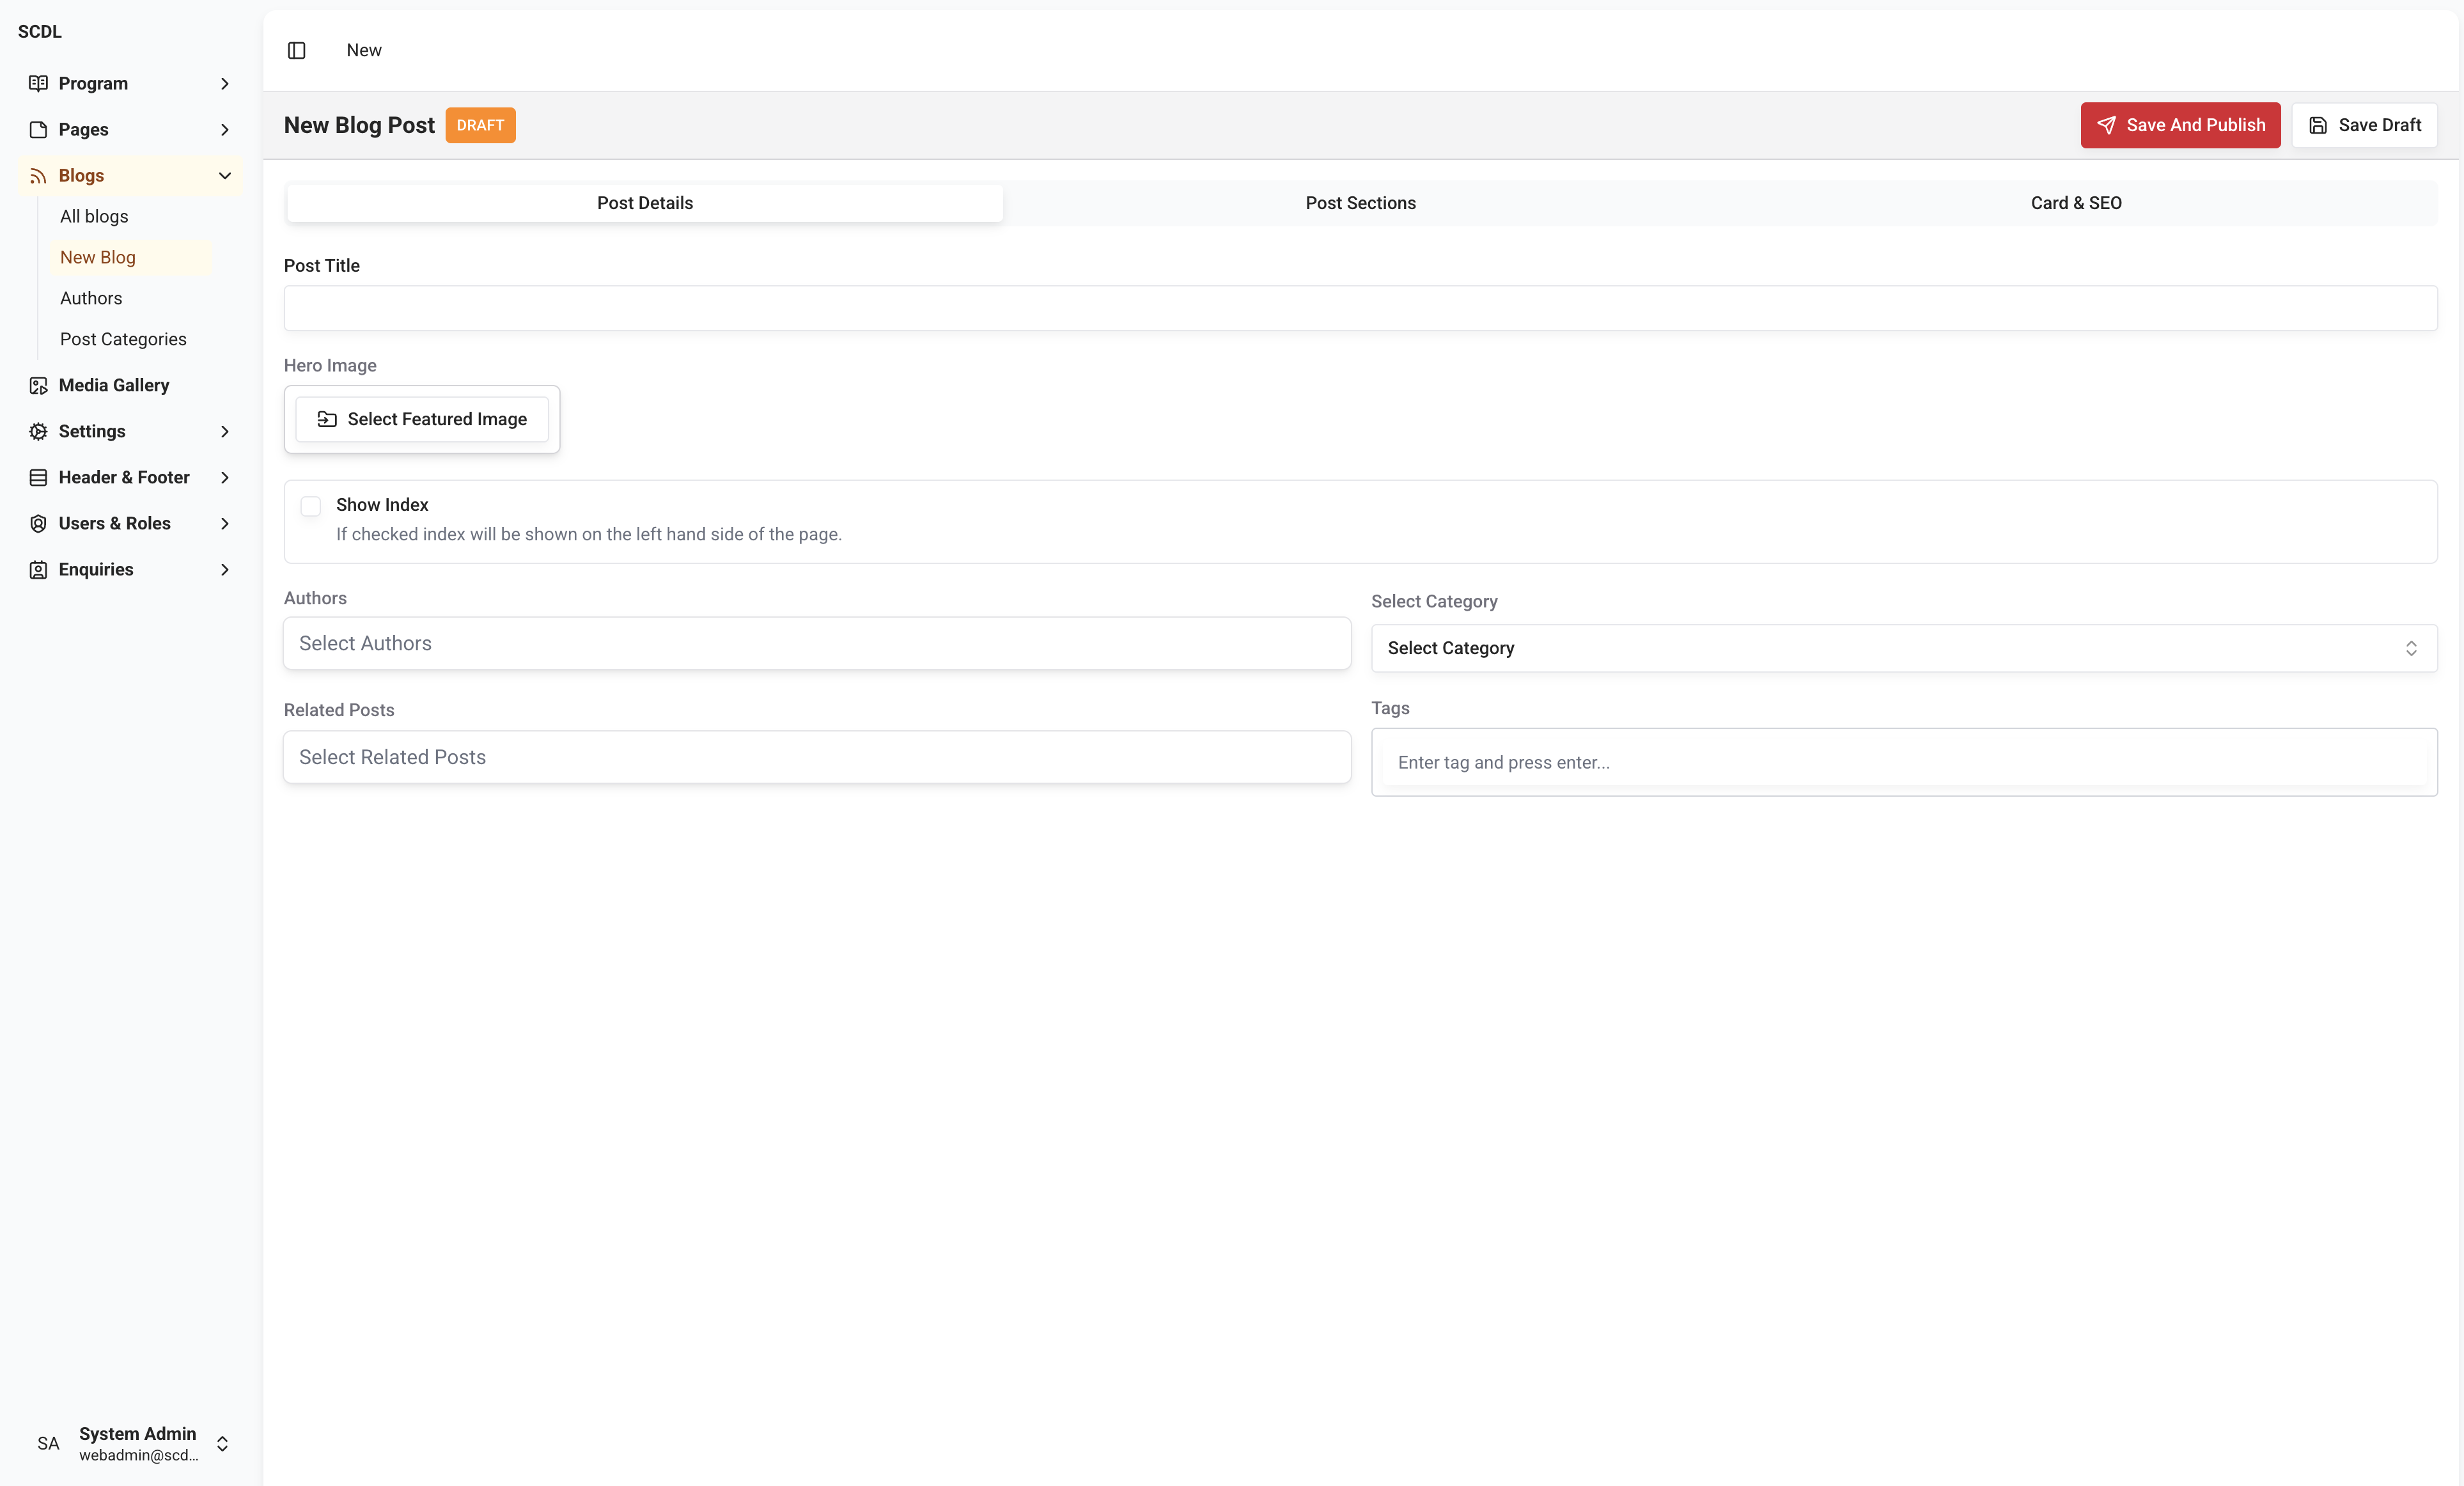Toggle the sidebar panel icon
The width and height of the screenshot is (2464, 1486).
[x=296, y=50]
